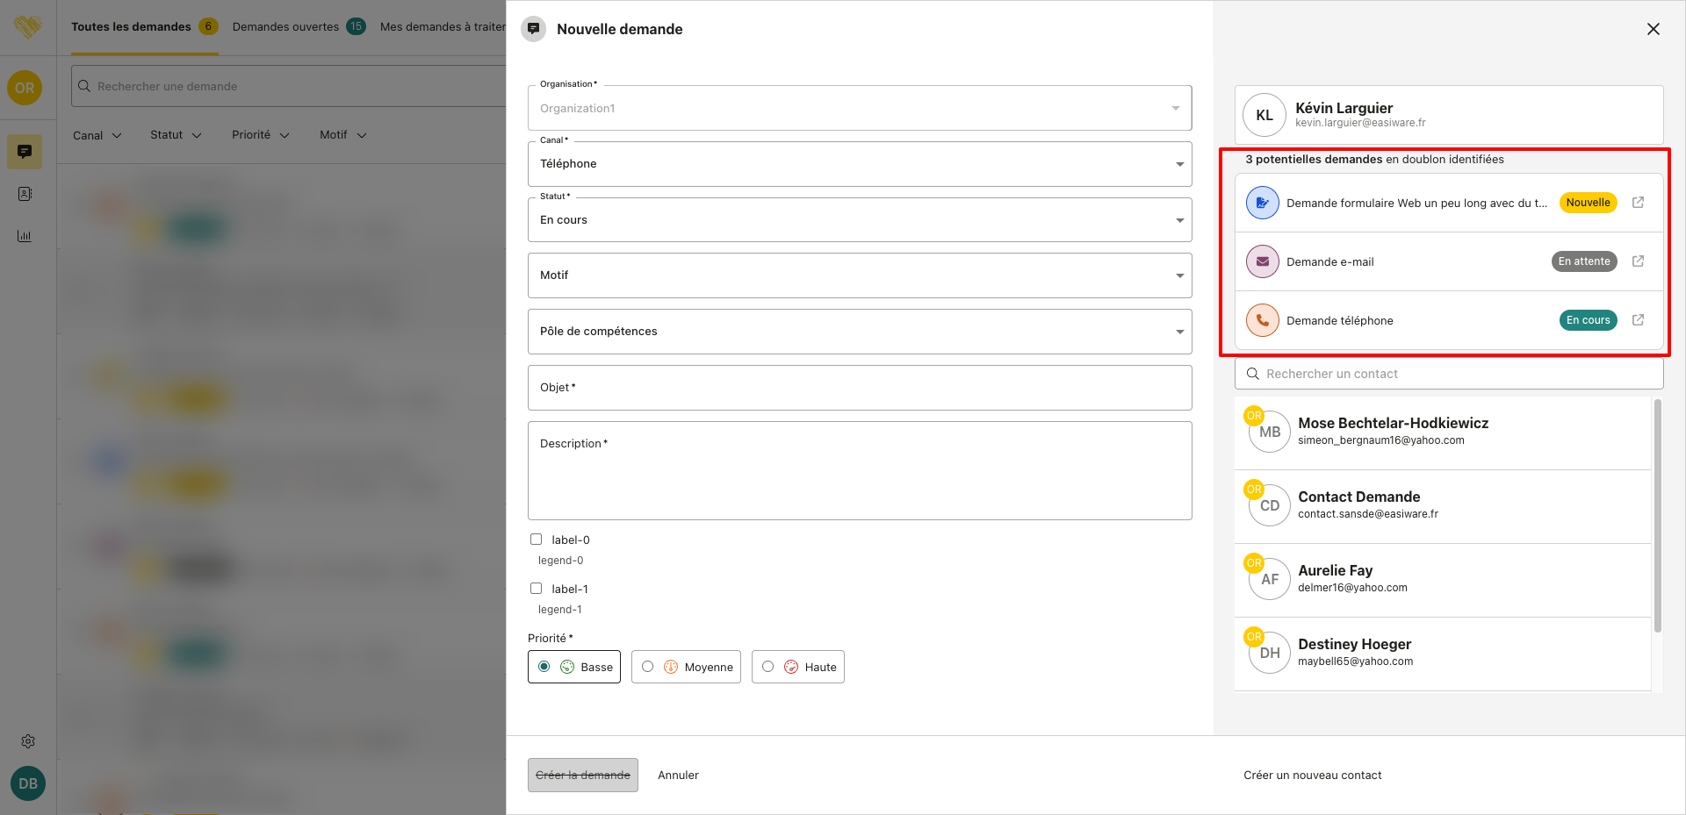Open statistics chart icon in sidebar
Screen dimensions: 1686x815
click(x=25, y=236)
